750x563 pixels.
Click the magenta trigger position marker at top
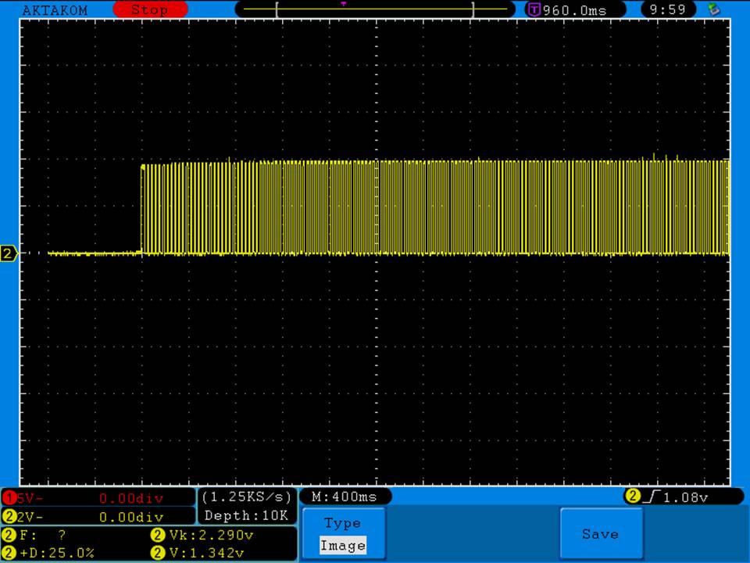pos(343,4)
